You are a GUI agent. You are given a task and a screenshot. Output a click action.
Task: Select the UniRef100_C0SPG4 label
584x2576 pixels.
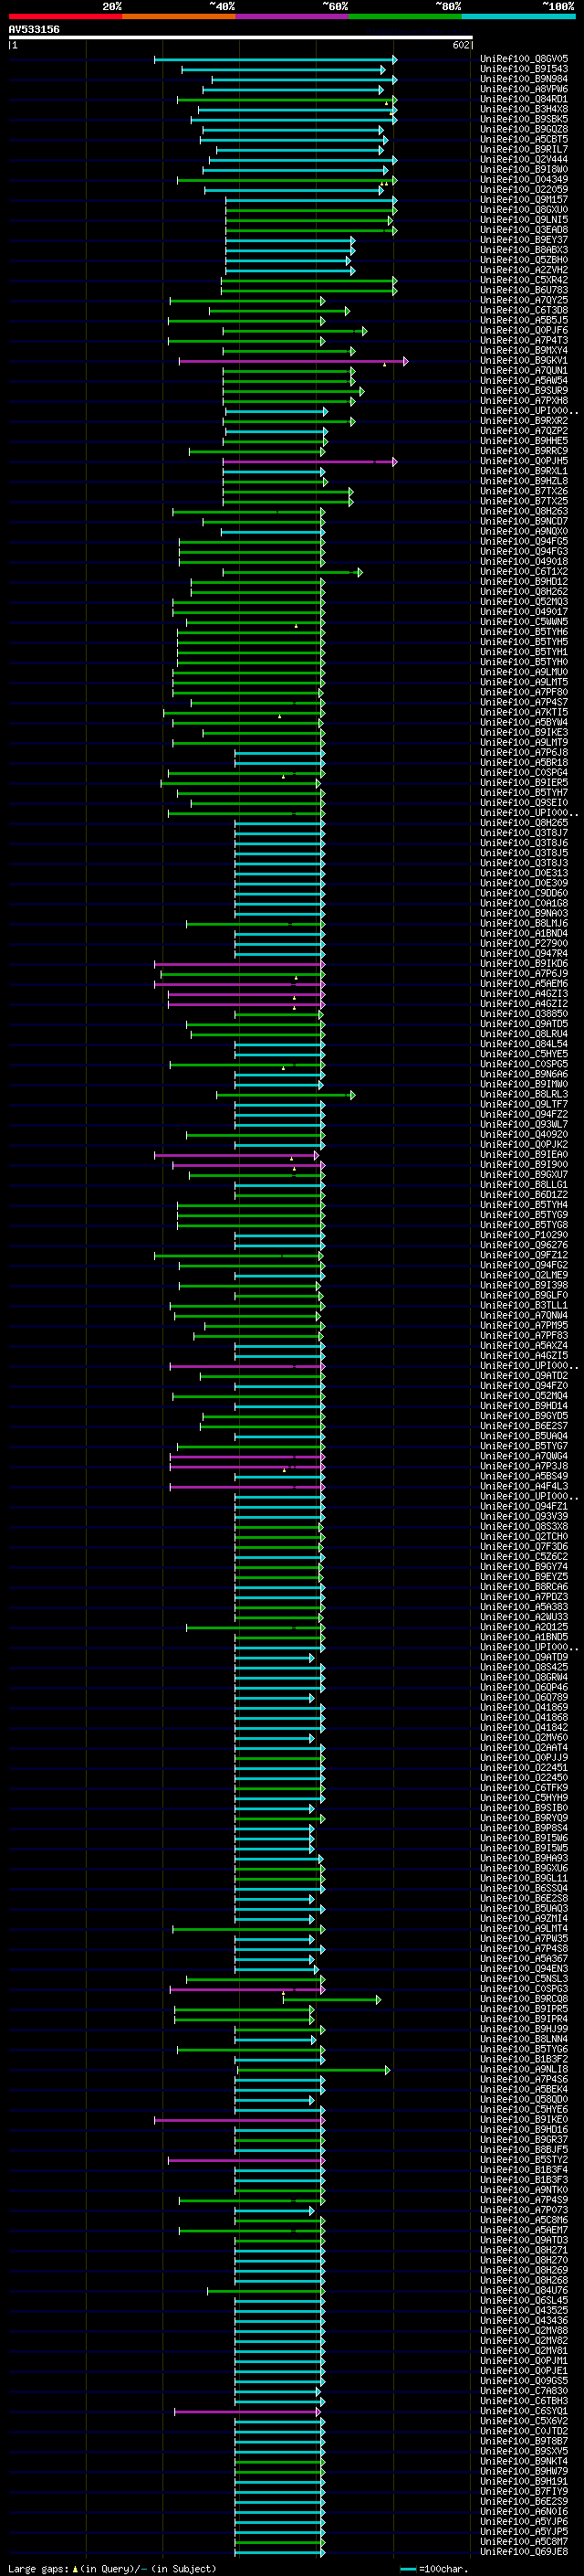tap(524, 773)
